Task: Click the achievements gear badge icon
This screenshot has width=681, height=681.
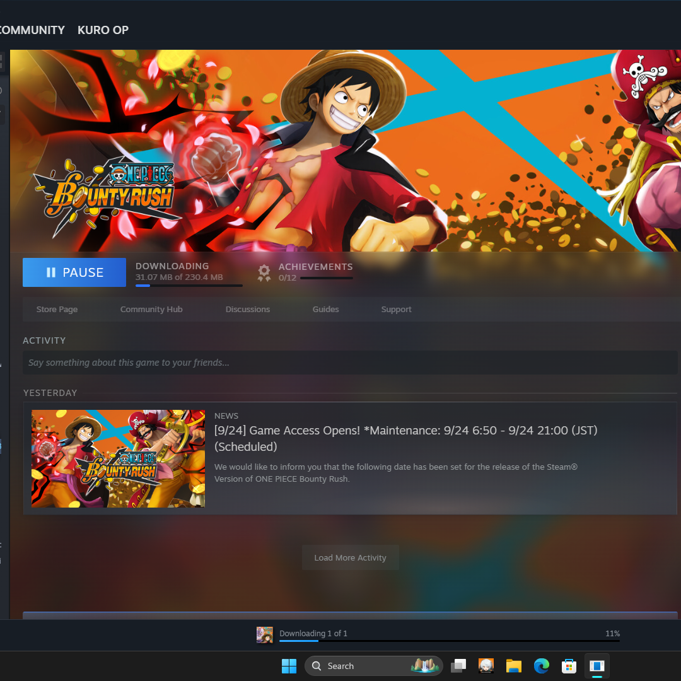Action: 264,272
